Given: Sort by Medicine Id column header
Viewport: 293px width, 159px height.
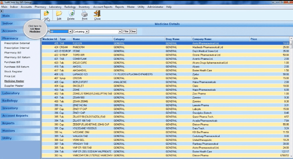Looking at the screenshot, I should point(50,39).
